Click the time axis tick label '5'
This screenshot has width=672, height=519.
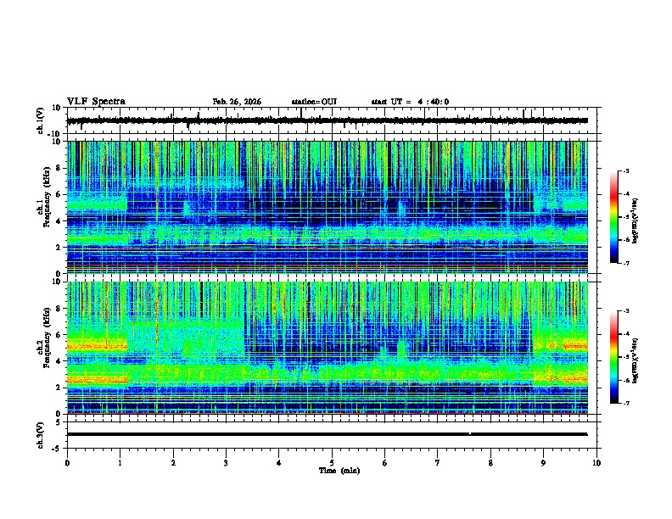tap(332, 462)
